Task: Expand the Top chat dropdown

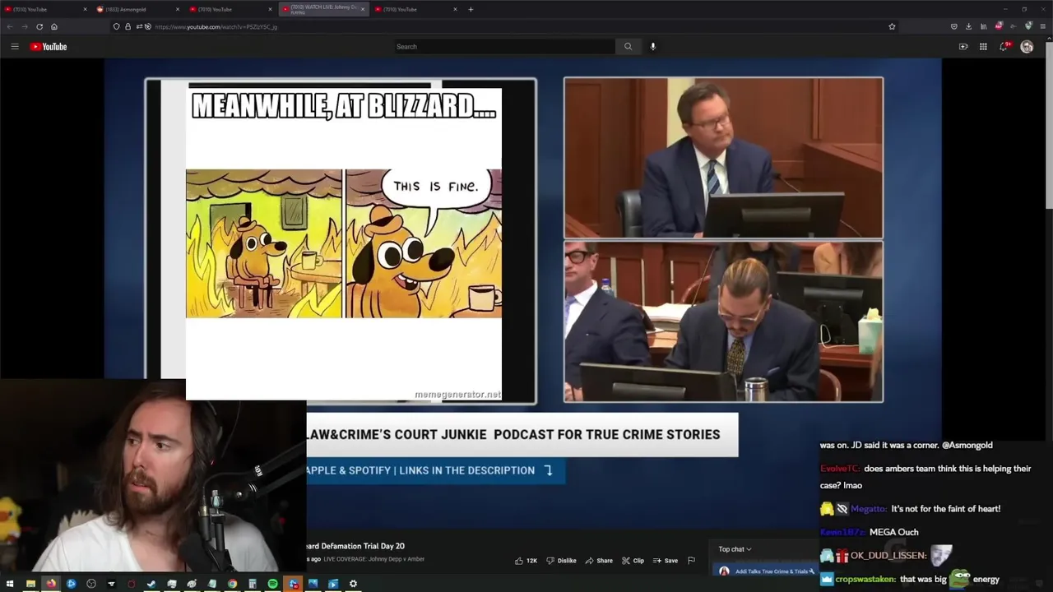Action: pos(735,549)
